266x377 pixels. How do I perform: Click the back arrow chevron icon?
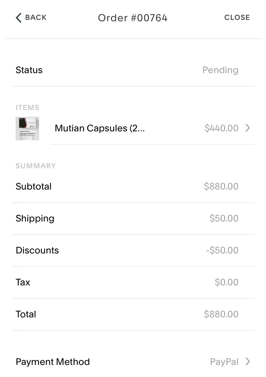click(x=19, y=18)
